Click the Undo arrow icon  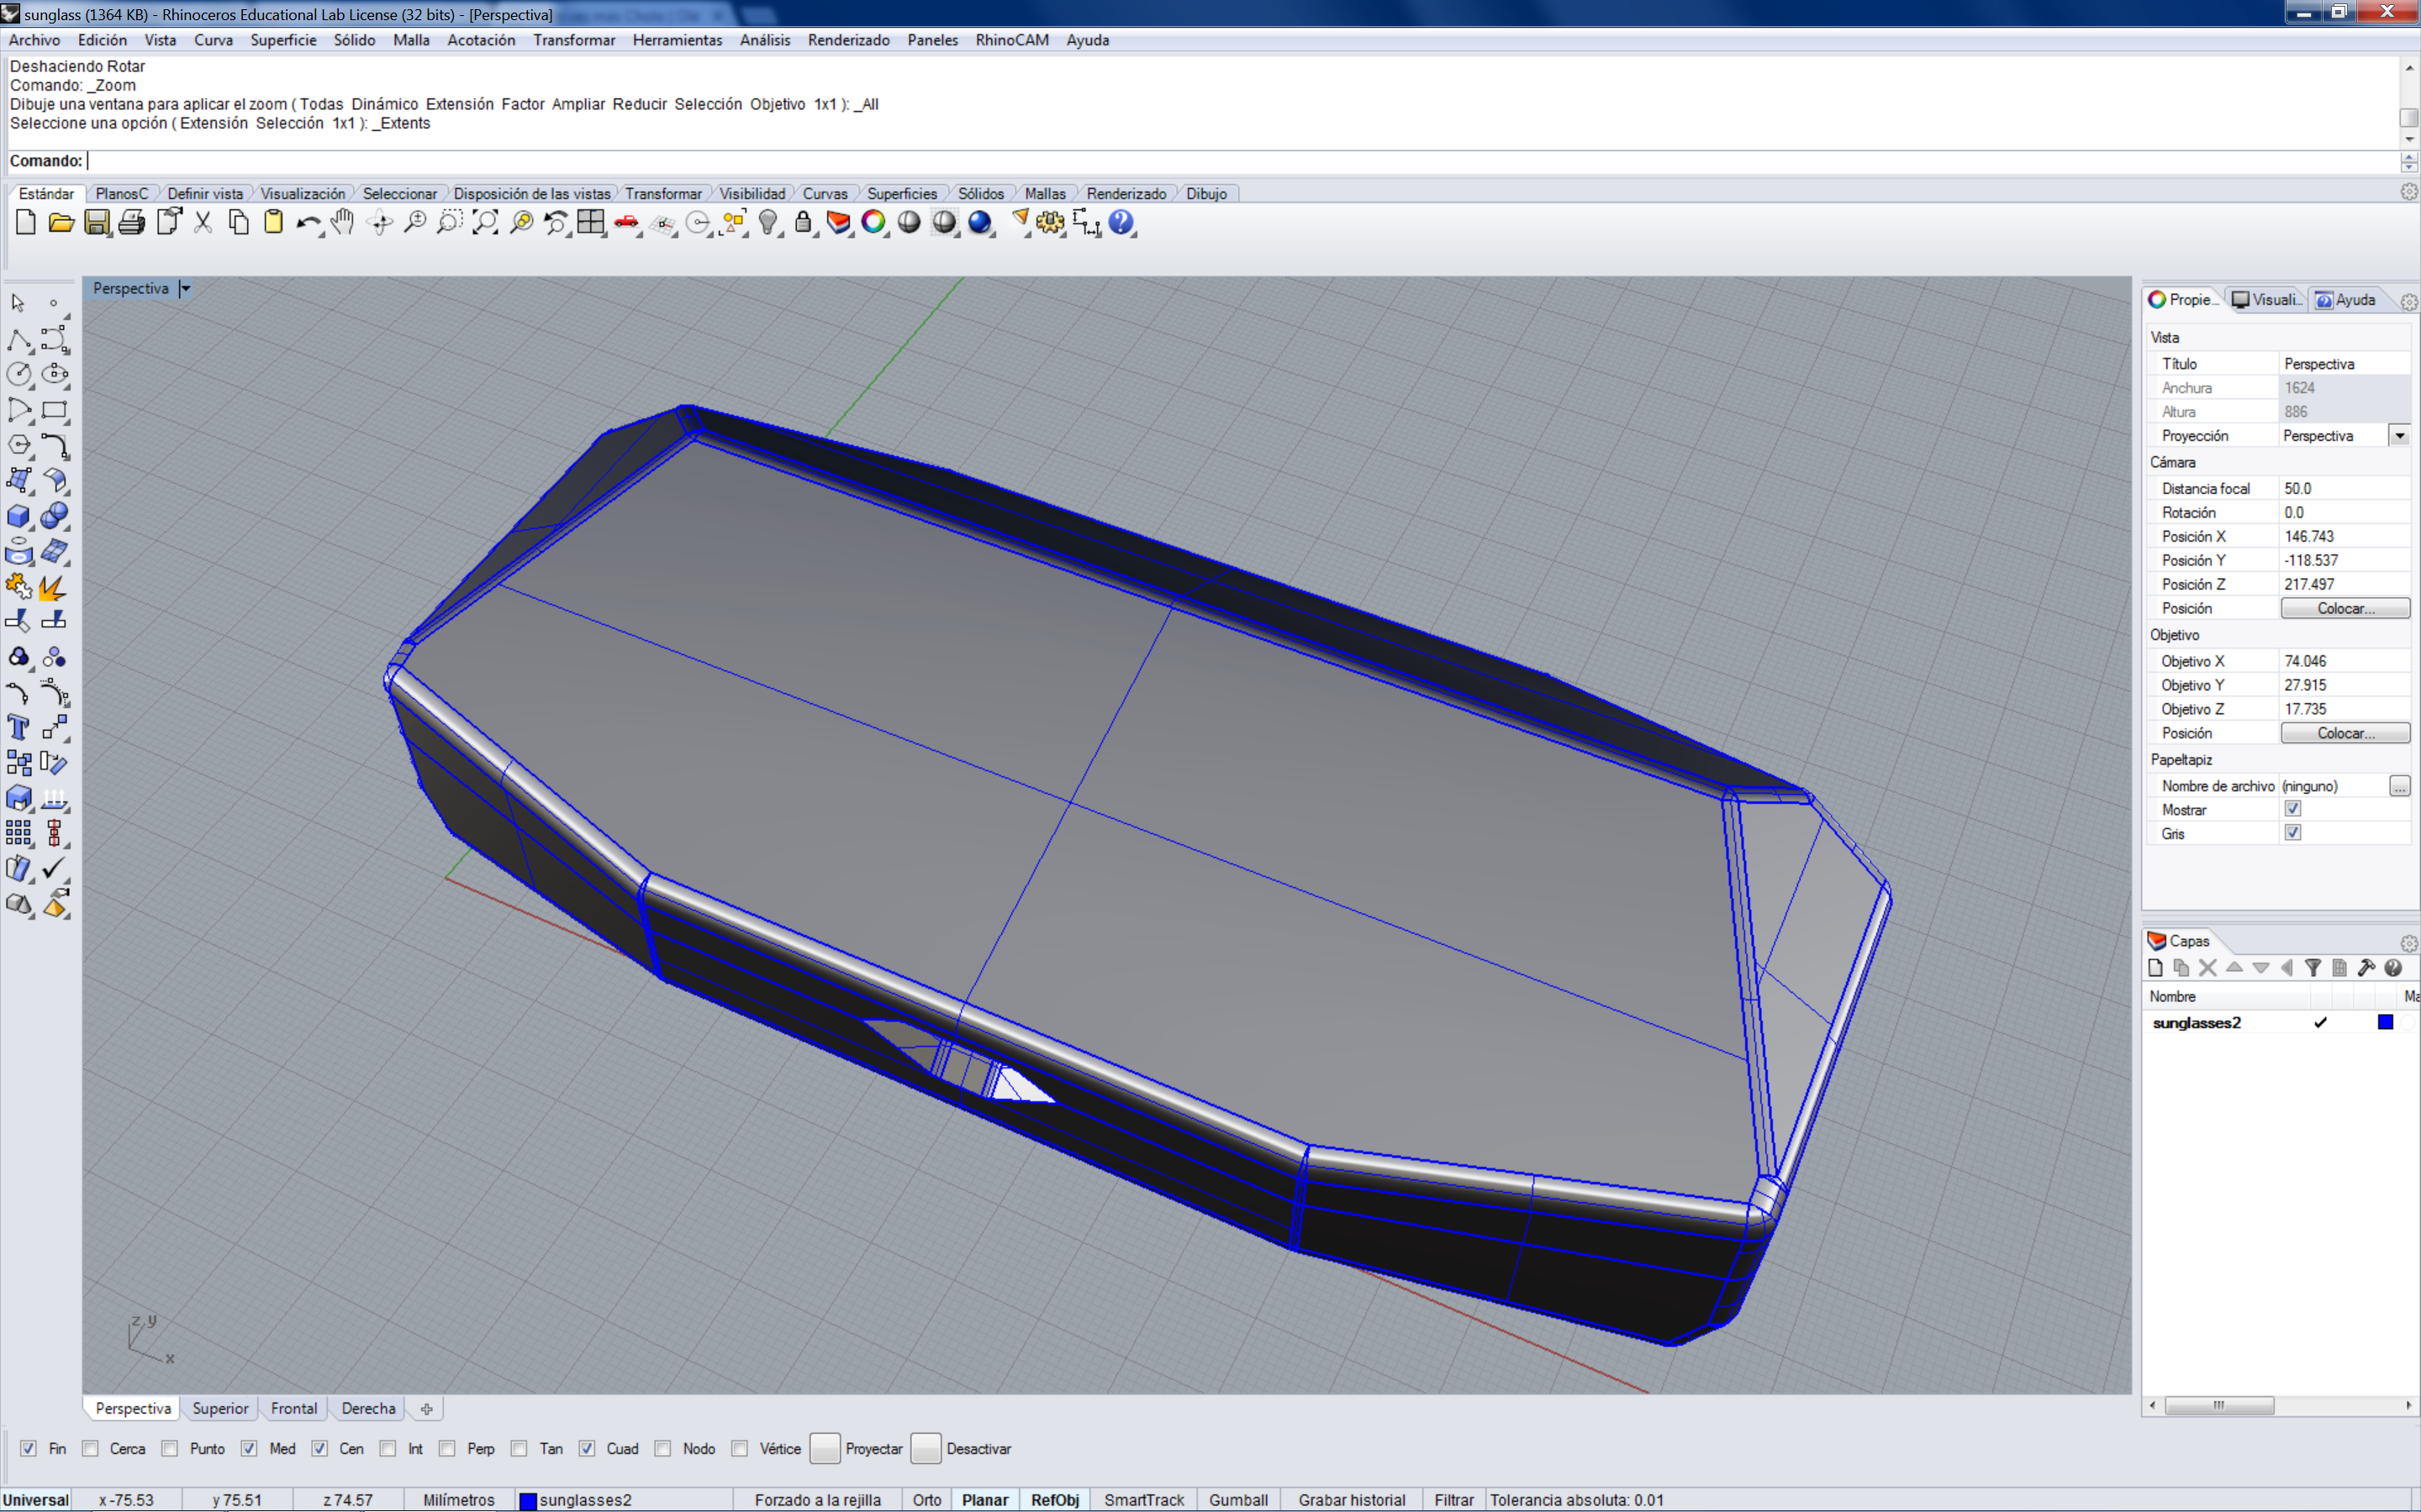pos(309,223)
